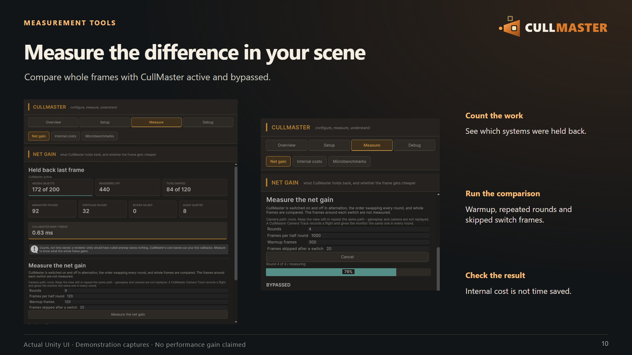
Task: Click the Particles Paused 32 card
Action: tap(103, 209)
